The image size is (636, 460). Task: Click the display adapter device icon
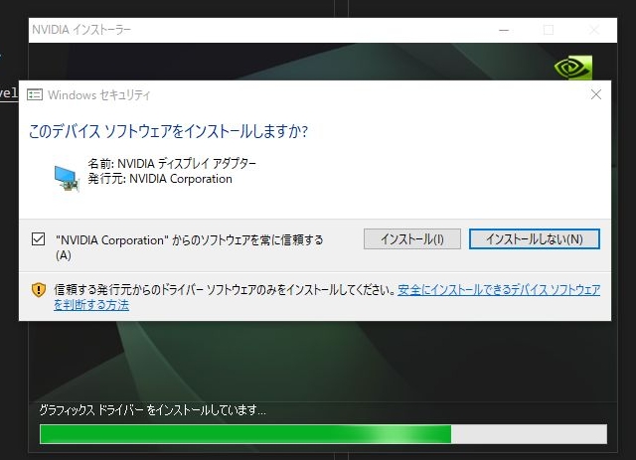point(67,178)
